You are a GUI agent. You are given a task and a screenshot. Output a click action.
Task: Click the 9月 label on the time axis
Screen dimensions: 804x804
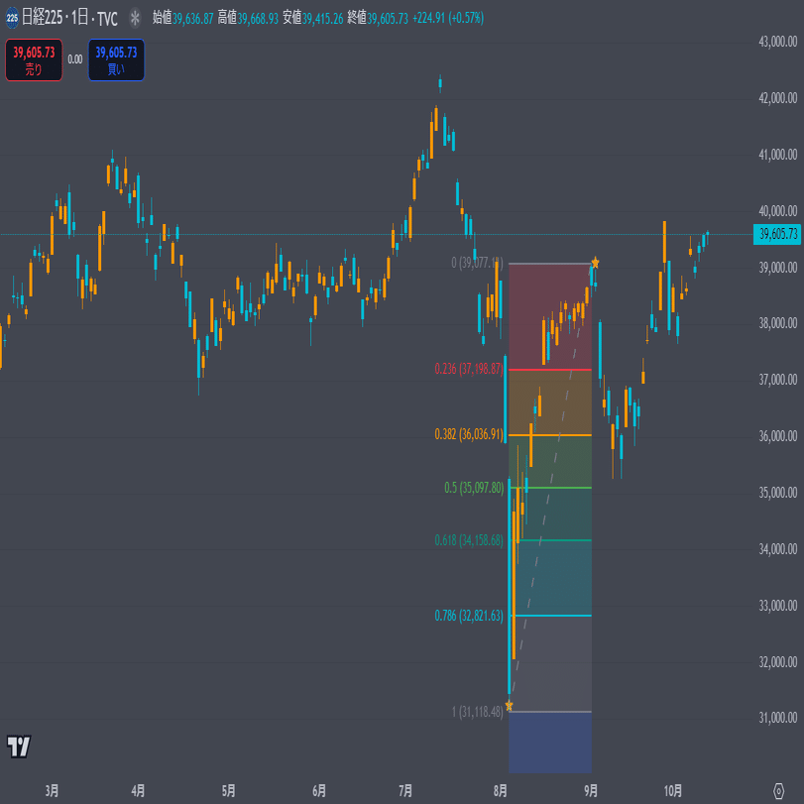click(x=591, y=791)
